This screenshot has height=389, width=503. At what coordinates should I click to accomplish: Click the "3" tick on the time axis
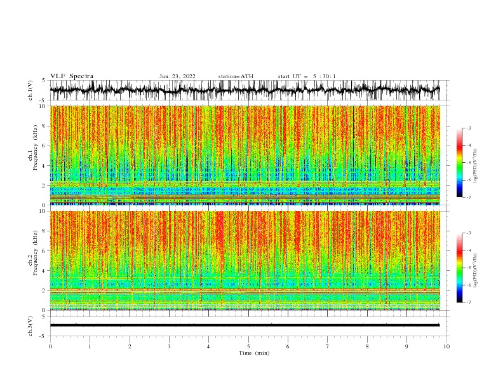click(169, 346)
